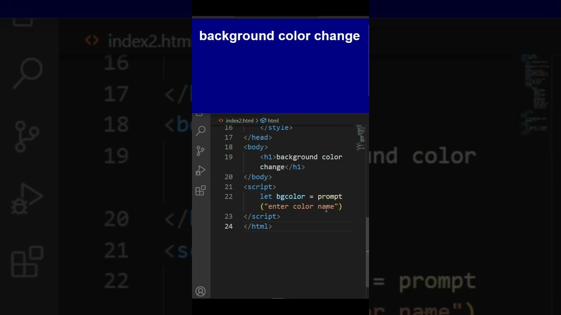Screen dimensions: 561x315
Task: Place cursor on the </body> closing tag
Action: click(258, 177)
